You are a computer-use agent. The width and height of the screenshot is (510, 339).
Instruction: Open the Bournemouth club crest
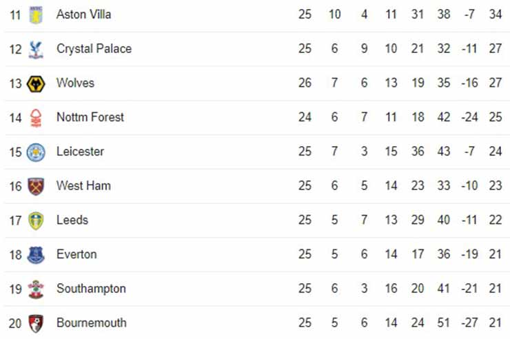(x=36, y=323)
